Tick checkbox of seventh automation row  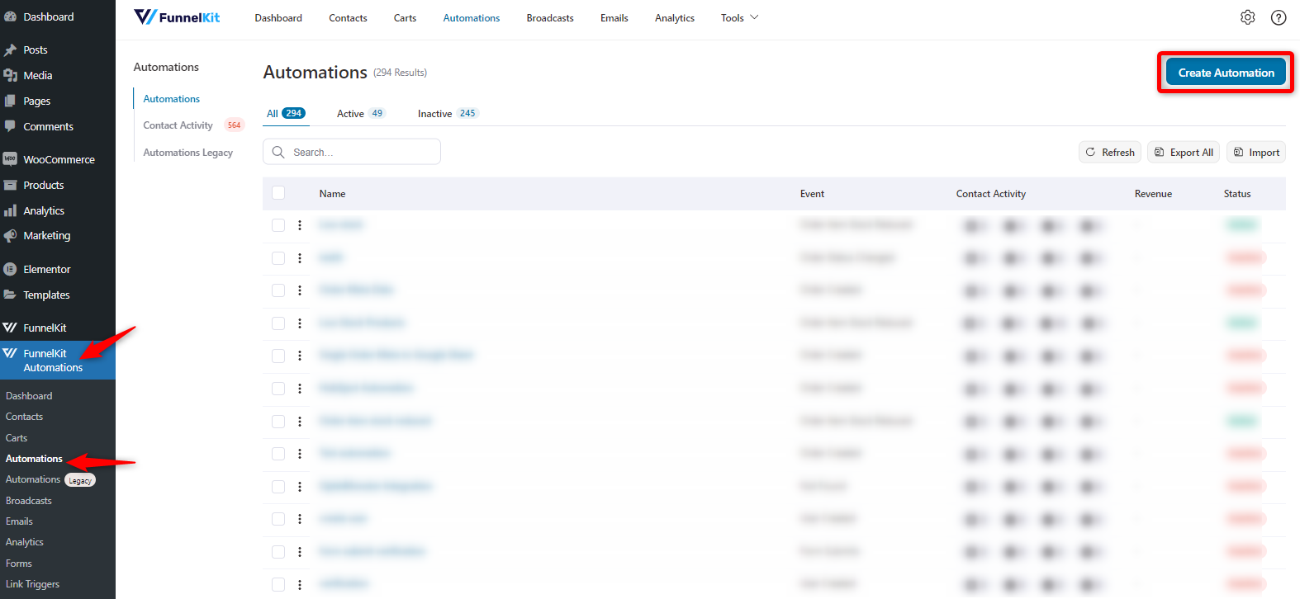278,422
